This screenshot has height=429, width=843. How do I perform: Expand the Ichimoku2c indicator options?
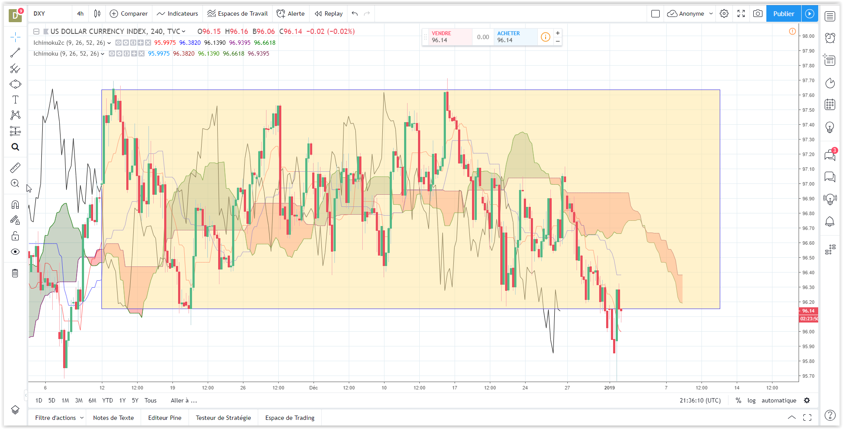tap(109, 43)
